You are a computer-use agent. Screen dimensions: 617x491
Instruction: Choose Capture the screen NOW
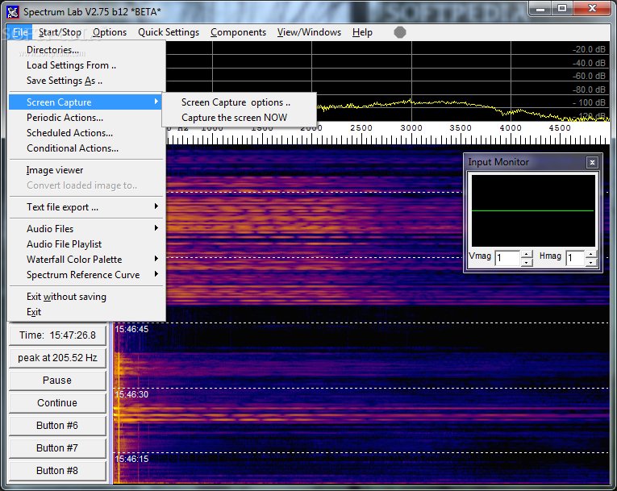pyautogui.click(x=240, y=118)
